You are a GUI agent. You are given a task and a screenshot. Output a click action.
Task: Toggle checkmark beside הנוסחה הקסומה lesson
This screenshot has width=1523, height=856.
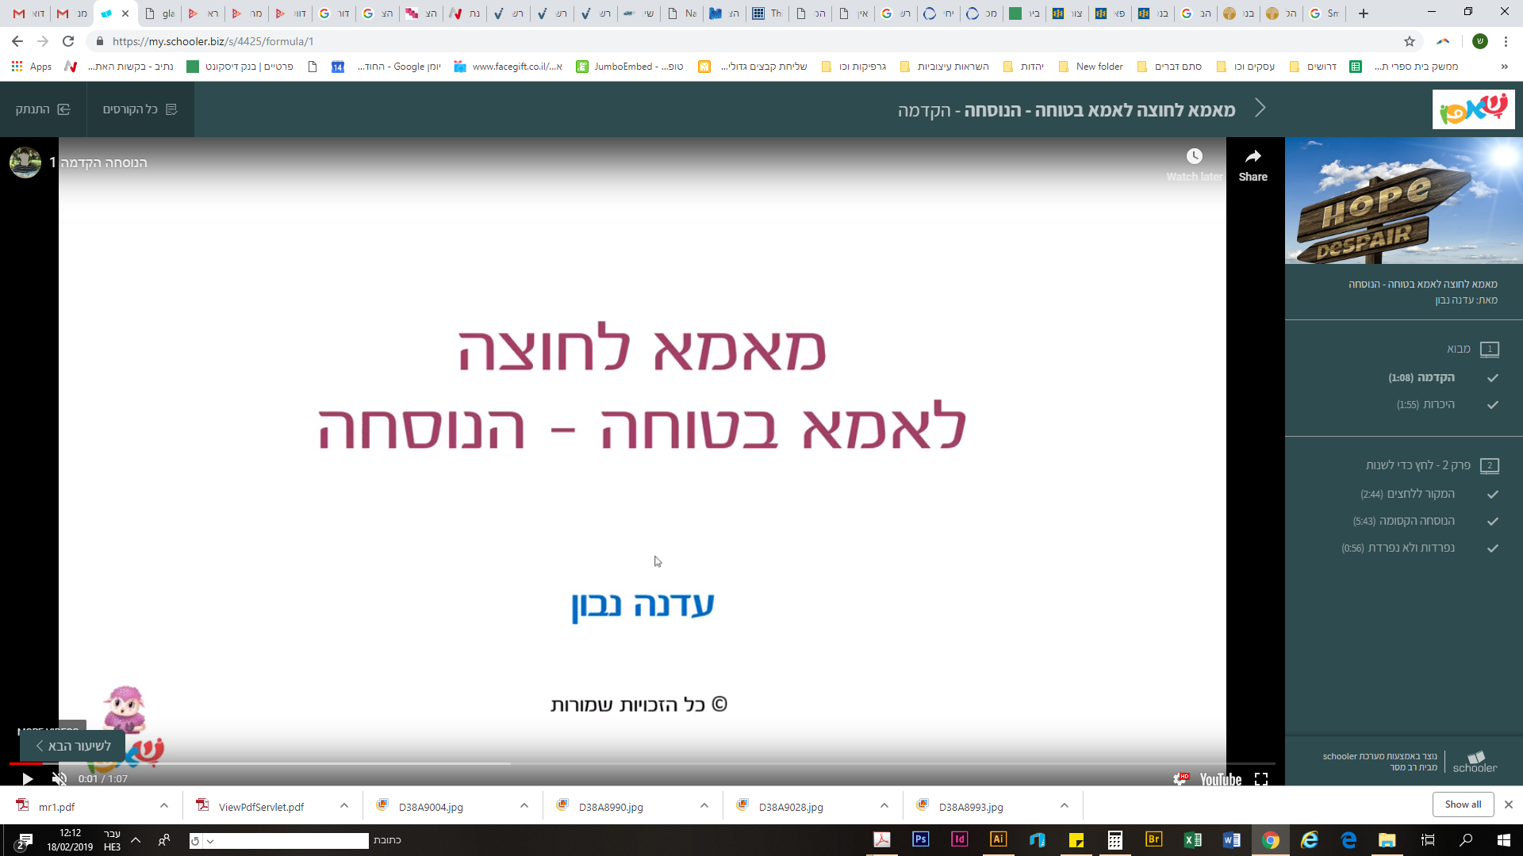pos(1494,522)
